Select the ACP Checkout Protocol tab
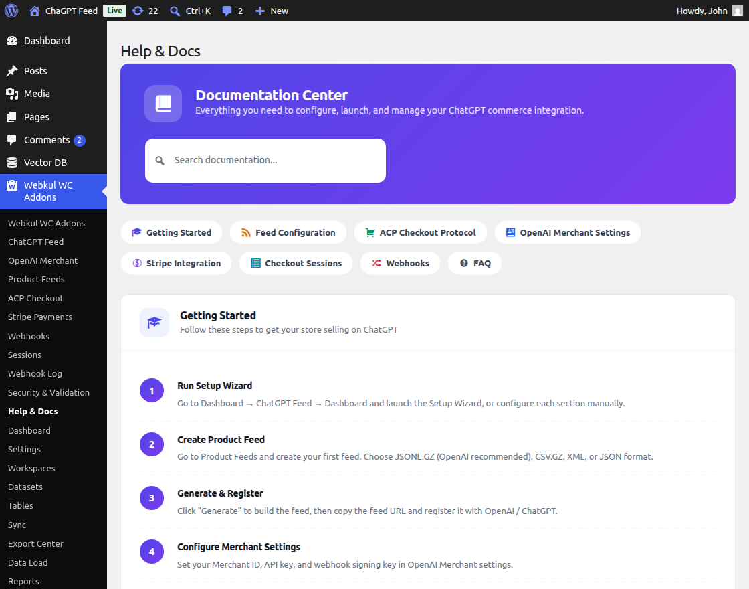 (x=421, y=232)
